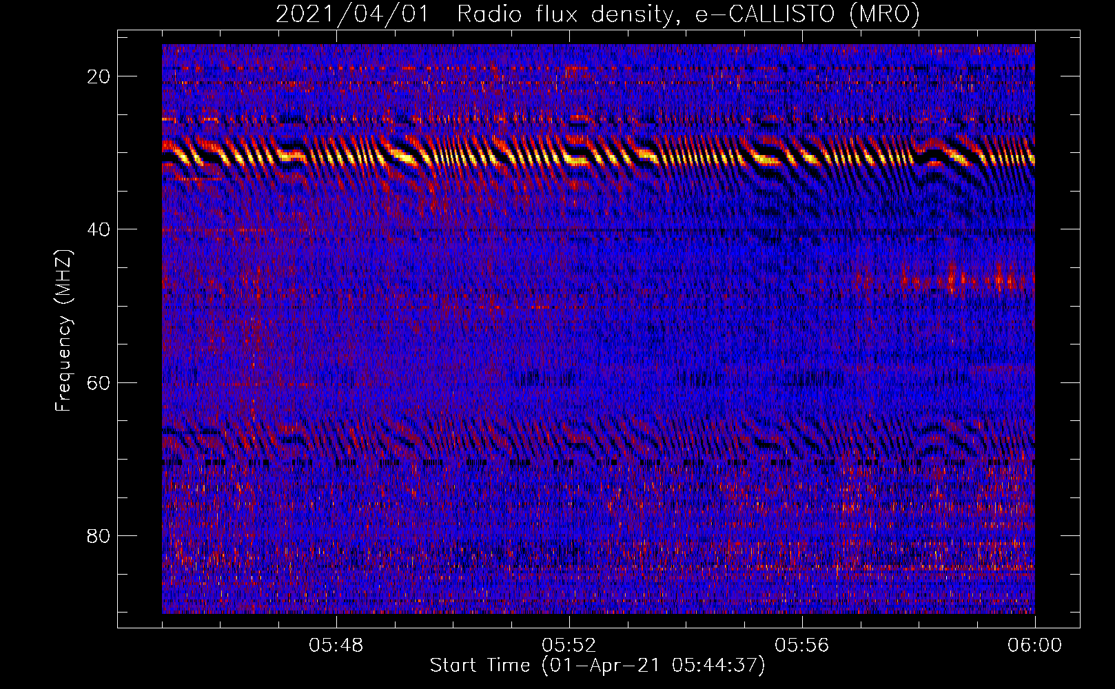Image resolution: width=1115 pixels, height=689 pixels.
Task: Click the frequency tick label '40'
Action: (x=99, y=229)
